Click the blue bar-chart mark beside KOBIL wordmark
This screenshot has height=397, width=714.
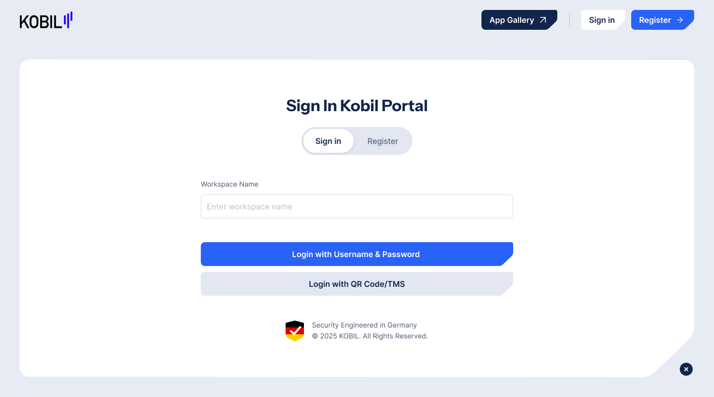[68, 19]
